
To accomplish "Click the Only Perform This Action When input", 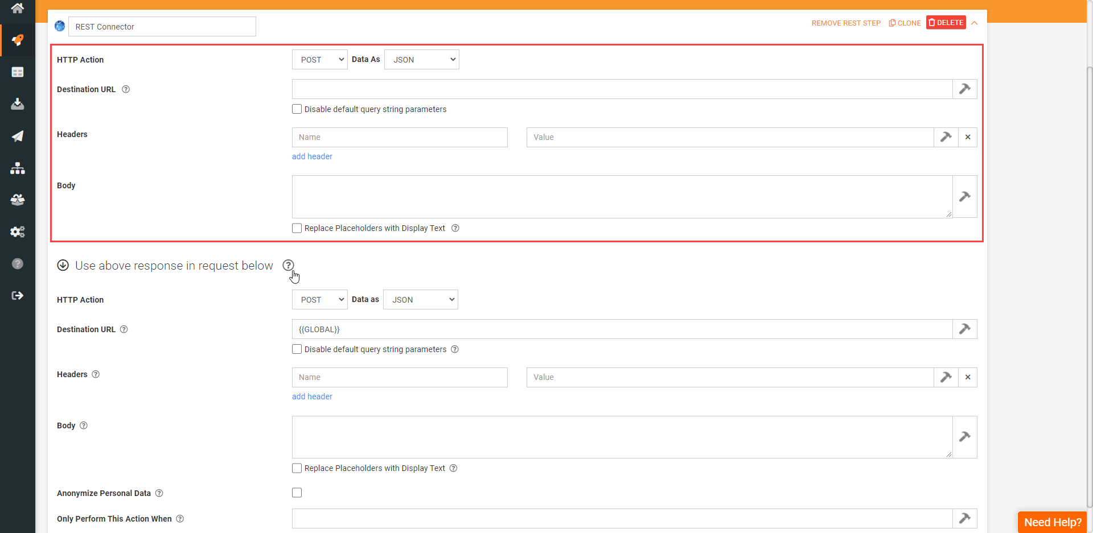I will [x=622, y=518].
